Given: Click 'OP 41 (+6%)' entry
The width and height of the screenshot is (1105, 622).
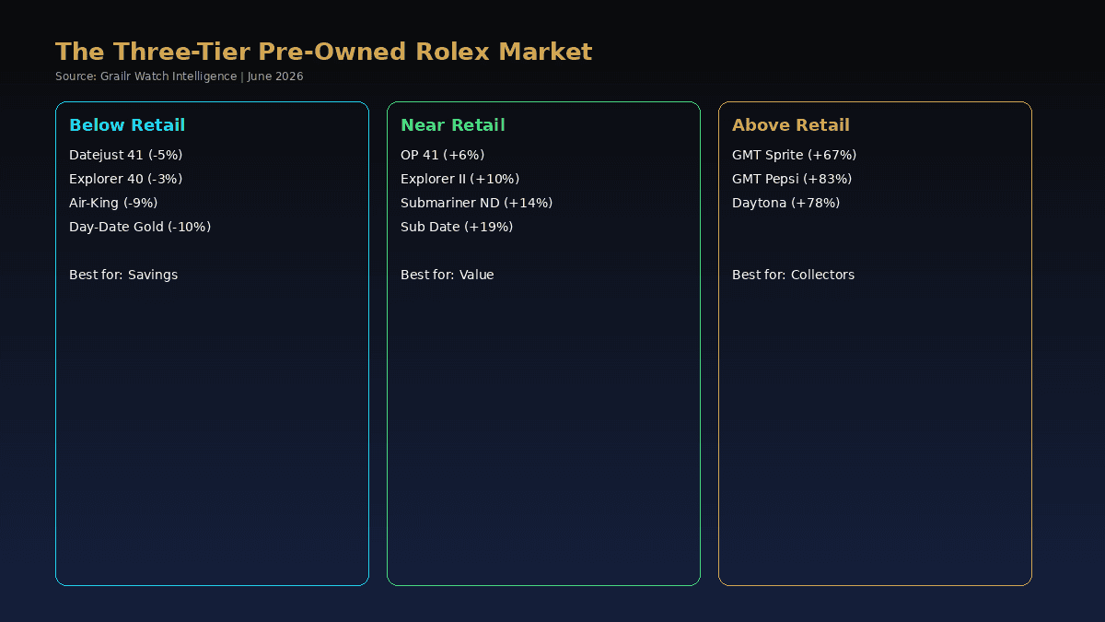Looking at the screenshot, I should coord(443,155).
